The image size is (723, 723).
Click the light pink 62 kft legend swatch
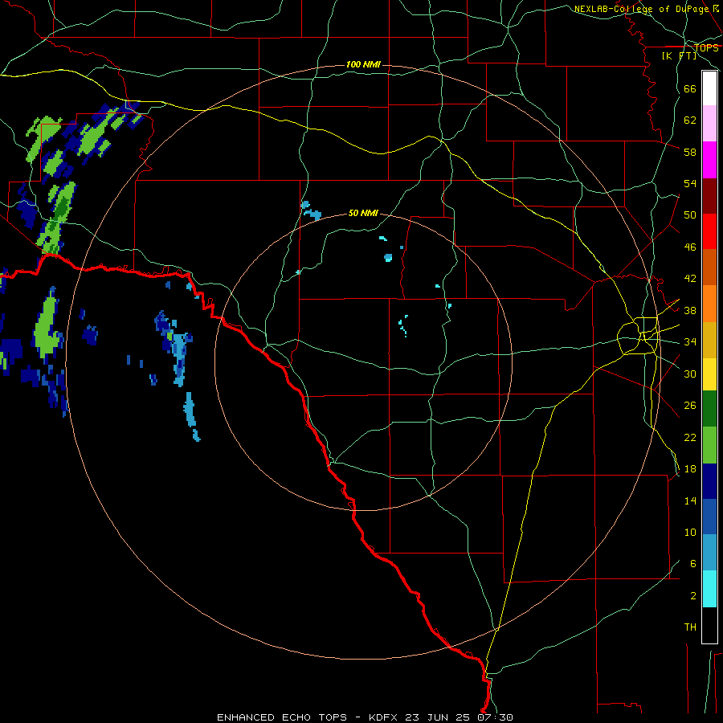pos(709,124)
